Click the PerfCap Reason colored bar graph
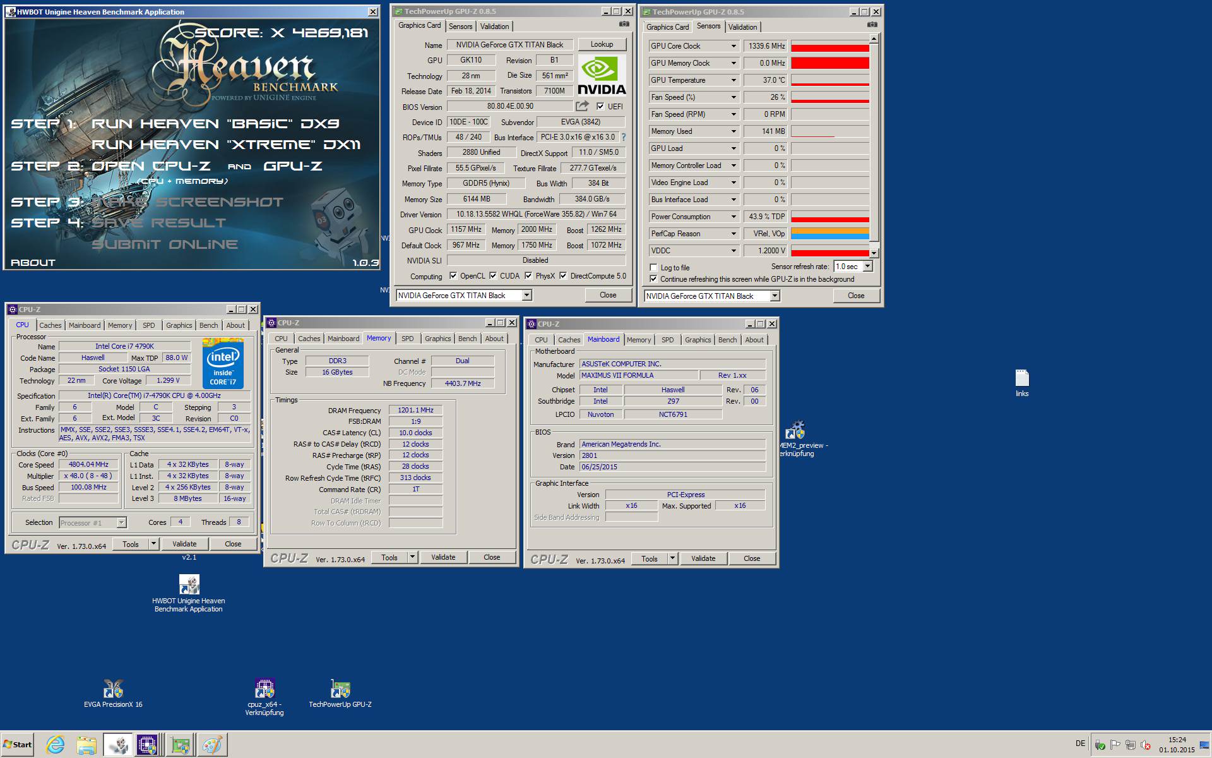The height and width of the screenshot is (758, 1212). [830, 234]
